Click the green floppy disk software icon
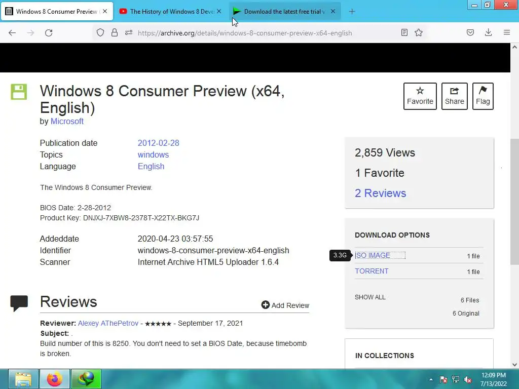This screenshot has width=519, height=389. point(19,92)
